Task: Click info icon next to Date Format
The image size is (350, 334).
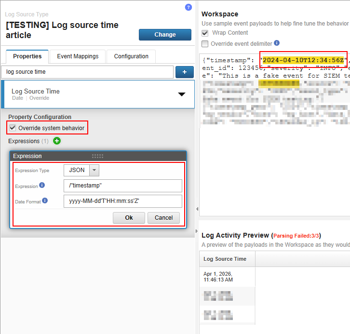Action: 45,201
